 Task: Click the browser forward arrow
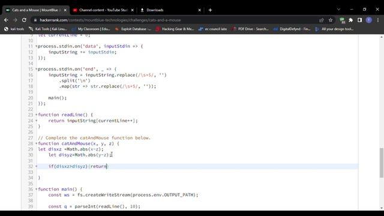(x=15, y=20)
